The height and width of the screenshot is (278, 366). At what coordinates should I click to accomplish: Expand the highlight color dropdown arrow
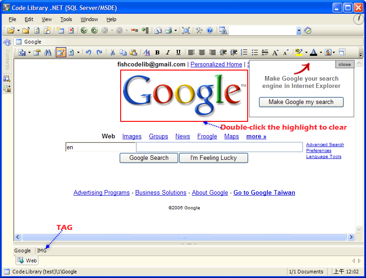pos(306,52)
